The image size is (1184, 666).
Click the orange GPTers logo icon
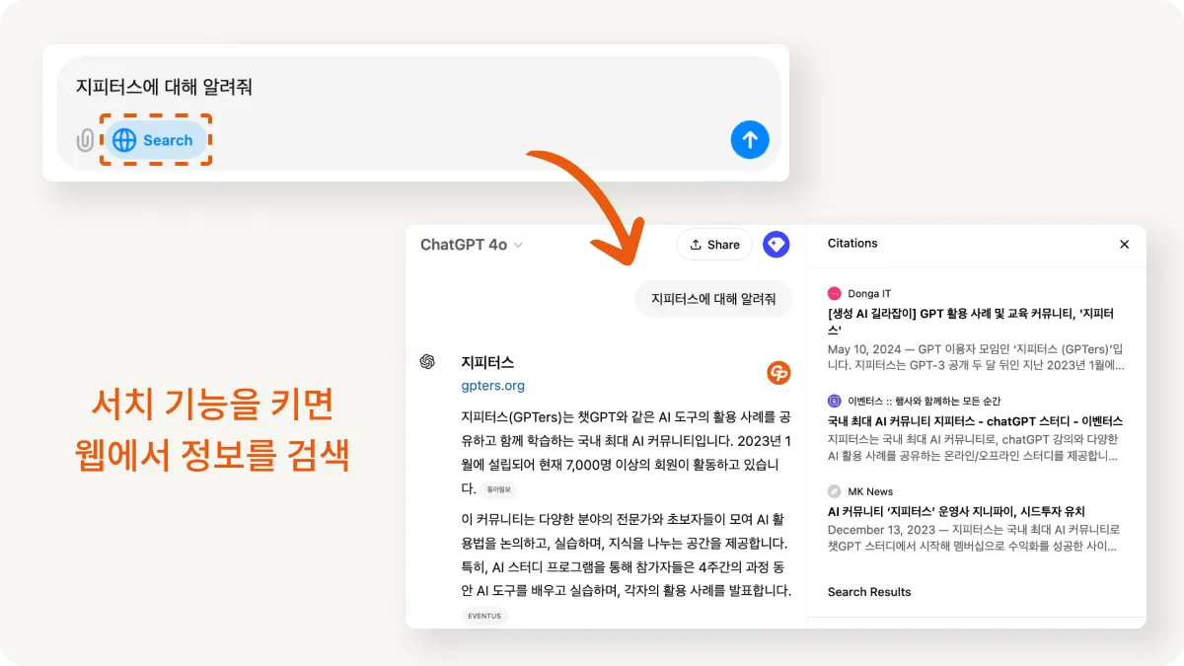[x=778, y=373]
